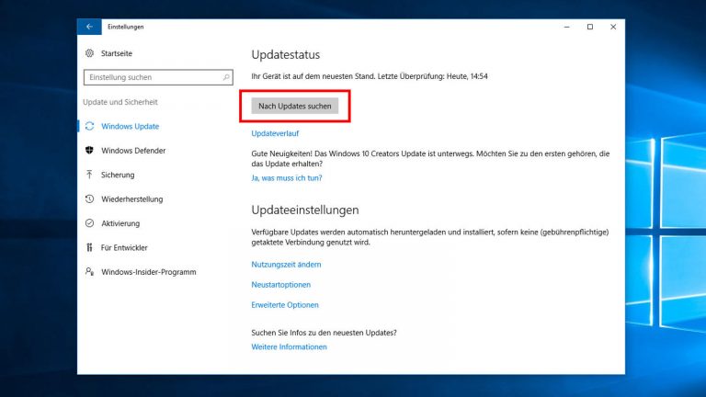Click "Ja, was muss ich tun?" link

pyautogui.click(x=287, y=177)
